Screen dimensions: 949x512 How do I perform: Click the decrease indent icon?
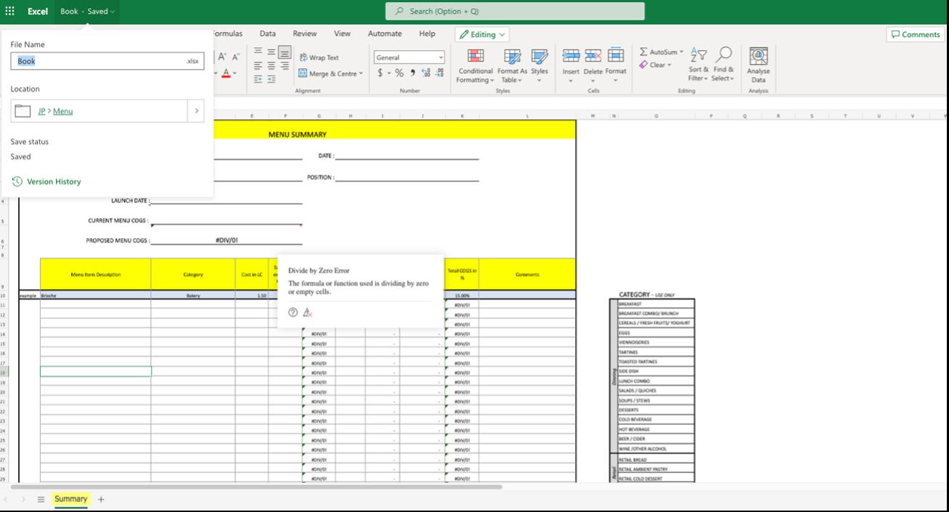[x=258, y=79]
